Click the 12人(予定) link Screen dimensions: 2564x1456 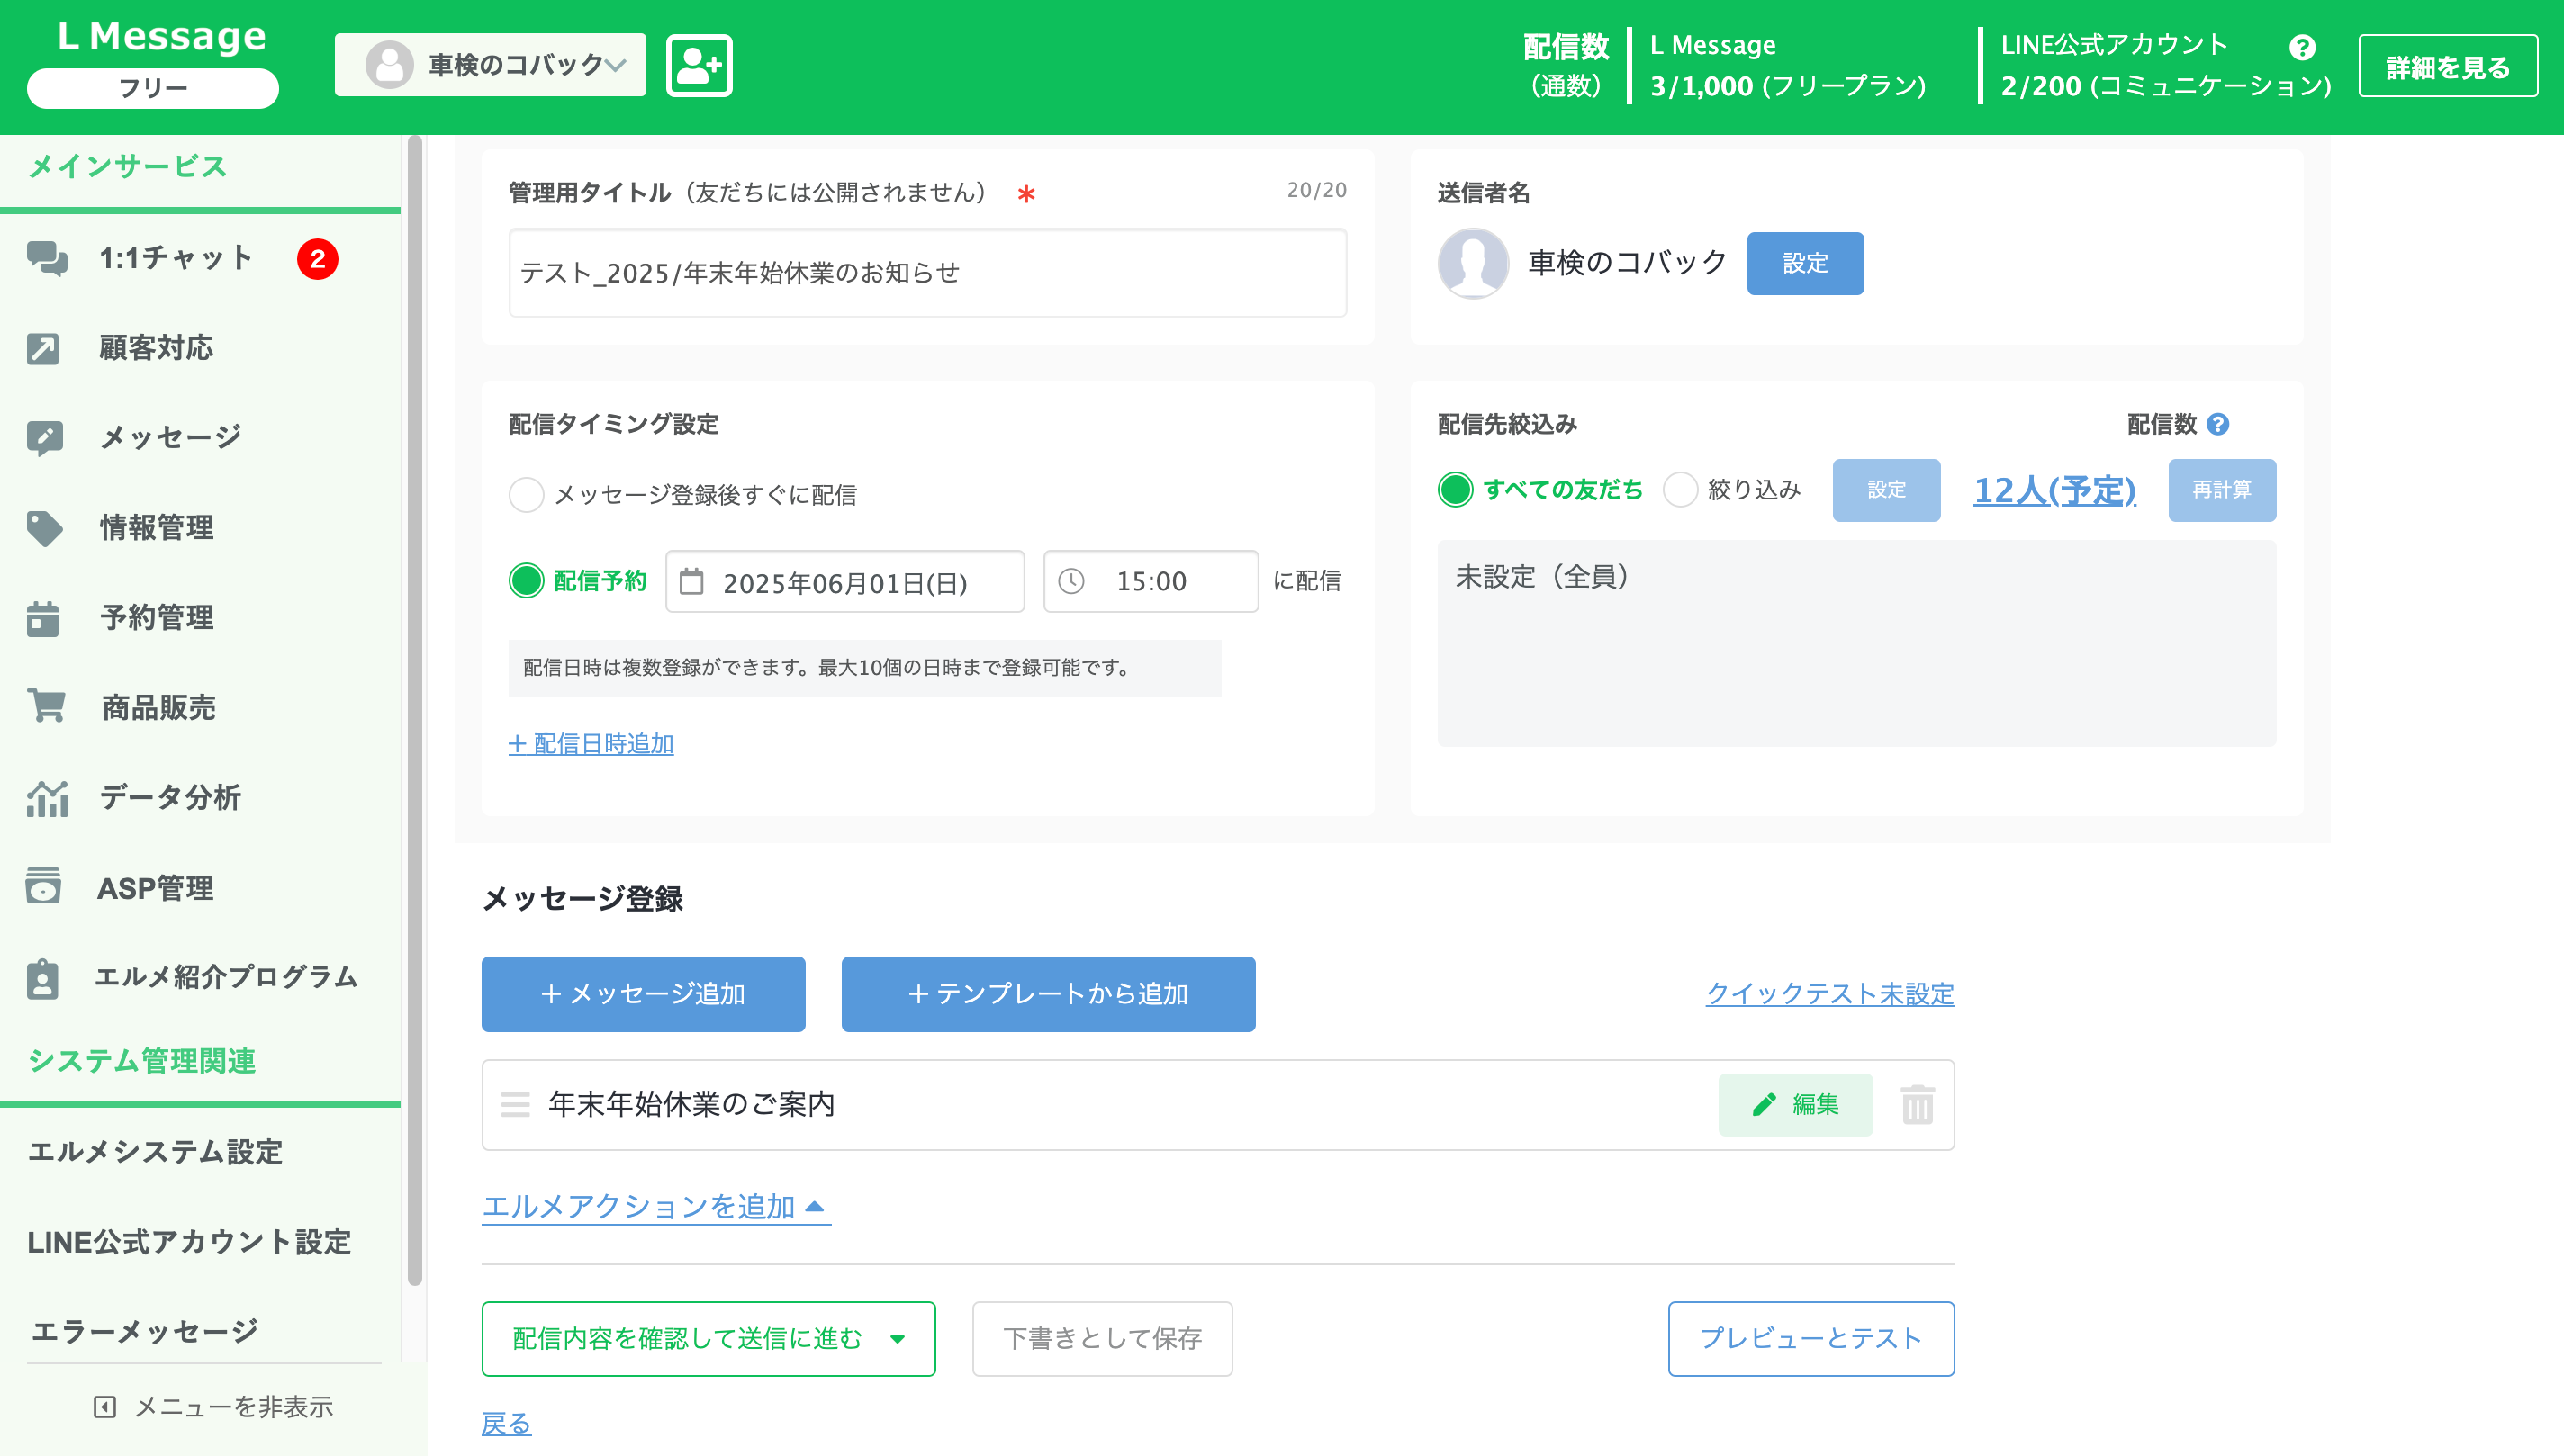coord(2054,490)
